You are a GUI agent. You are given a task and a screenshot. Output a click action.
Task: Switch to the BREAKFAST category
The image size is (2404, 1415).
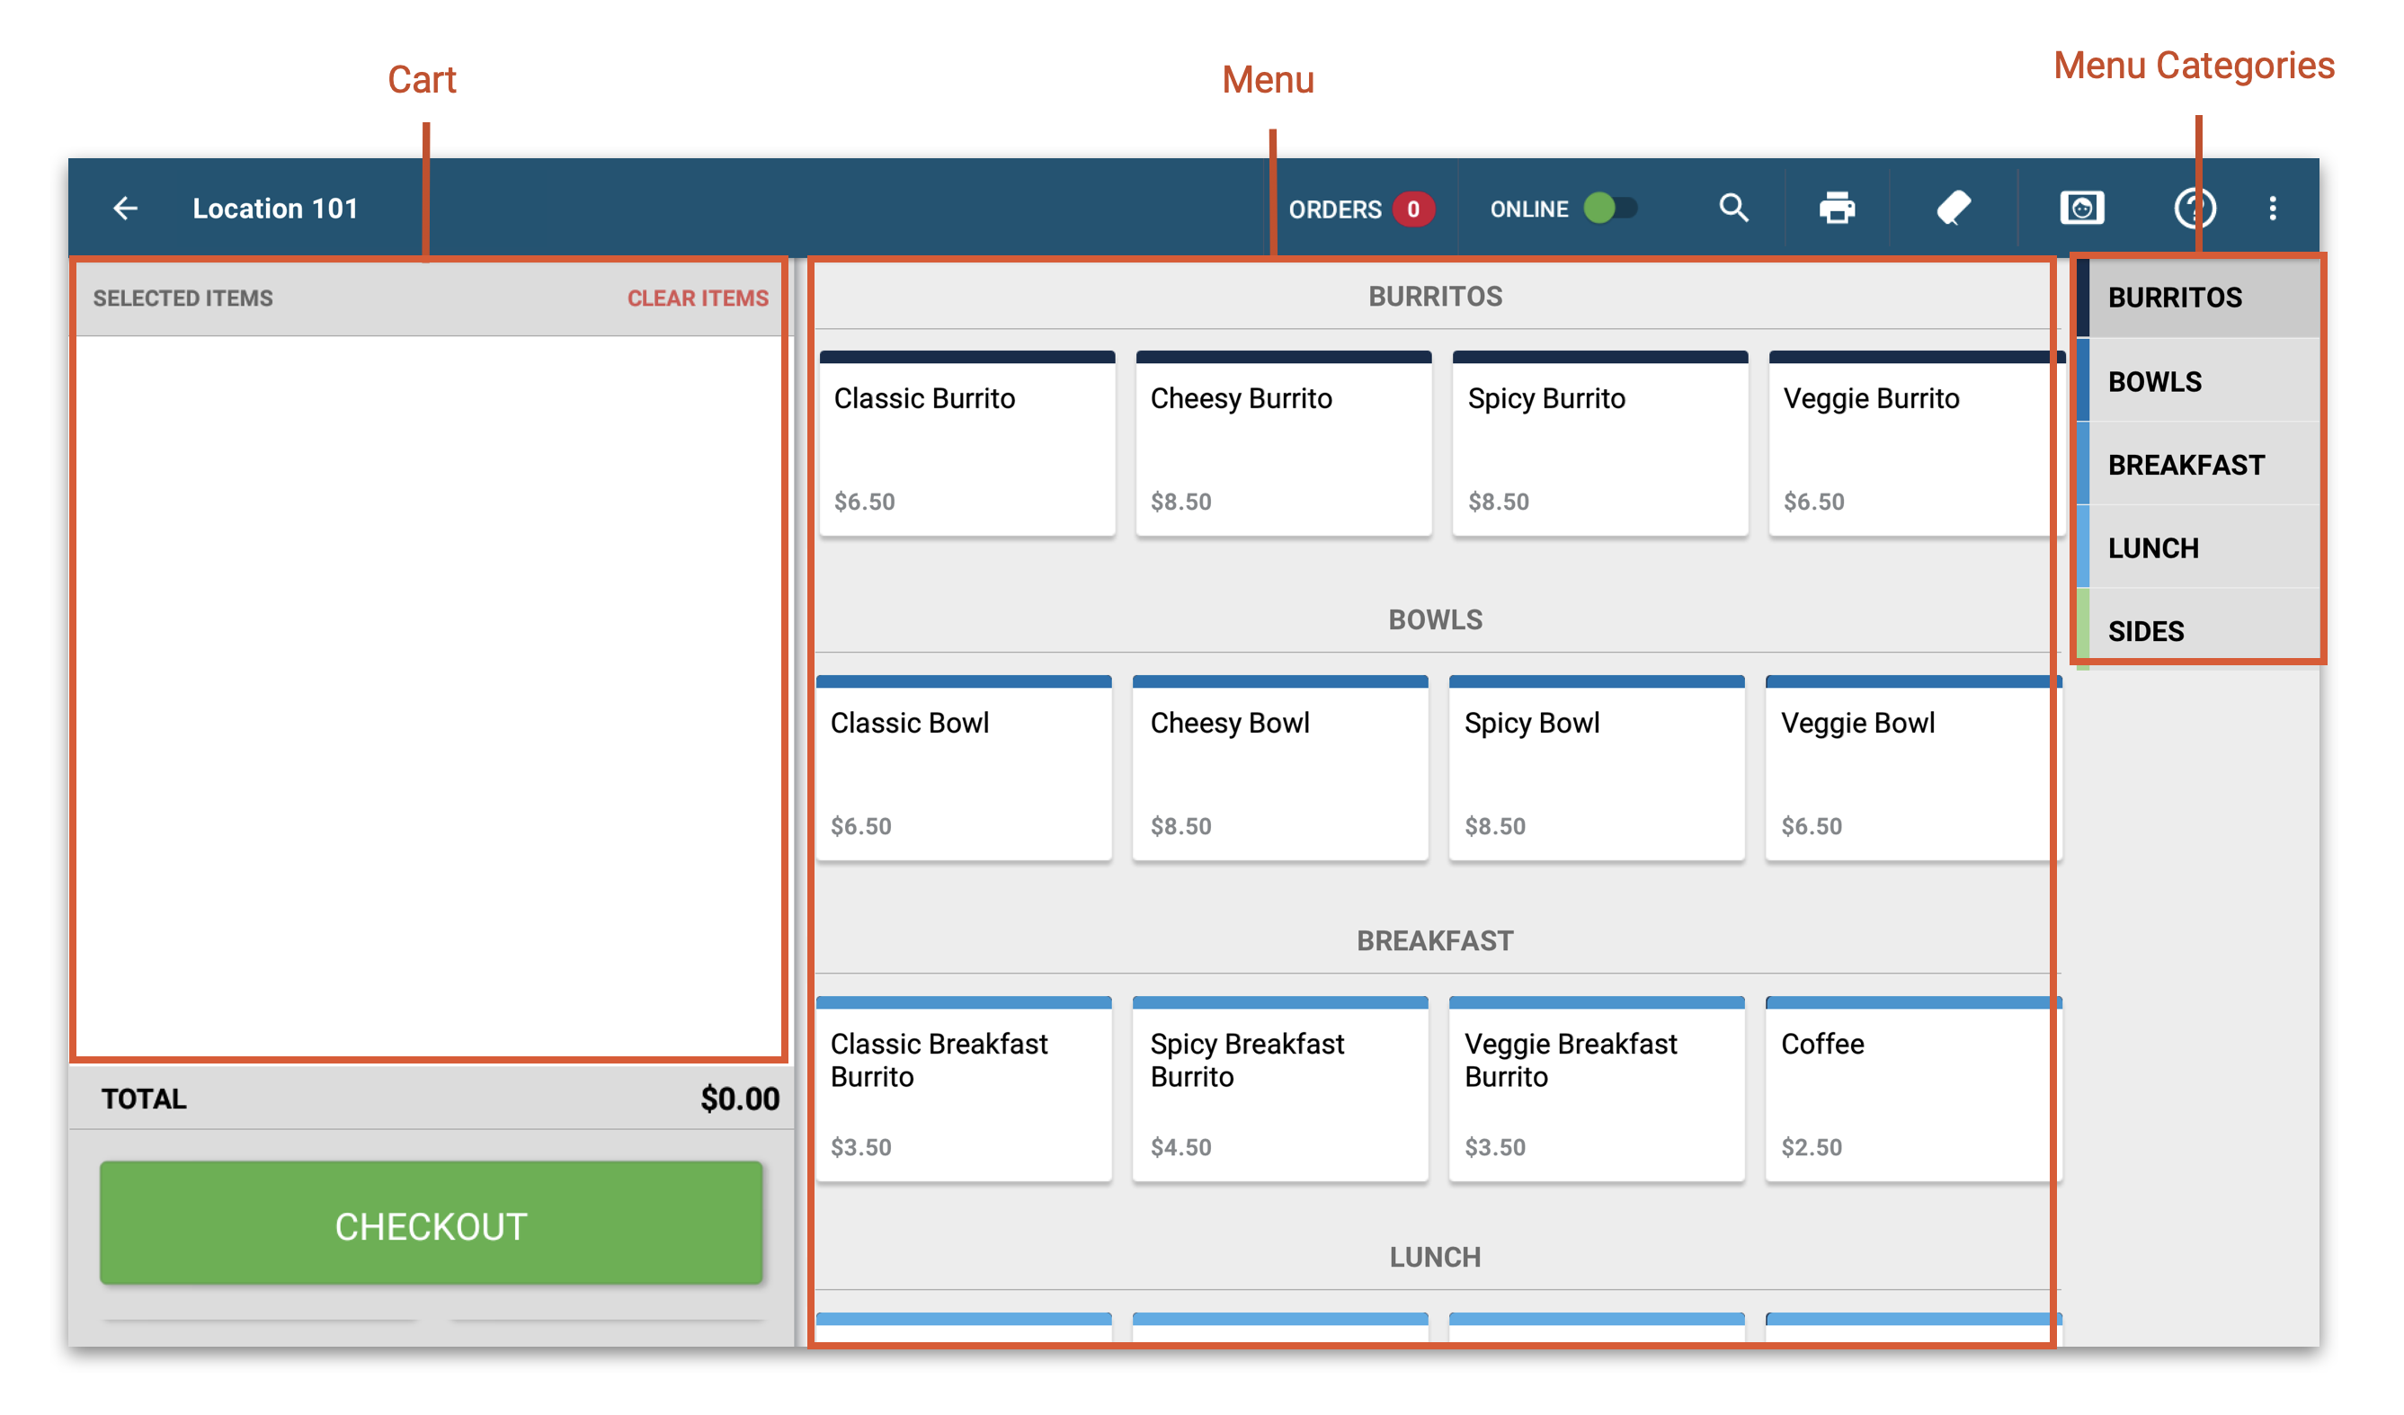point(2198,465)
